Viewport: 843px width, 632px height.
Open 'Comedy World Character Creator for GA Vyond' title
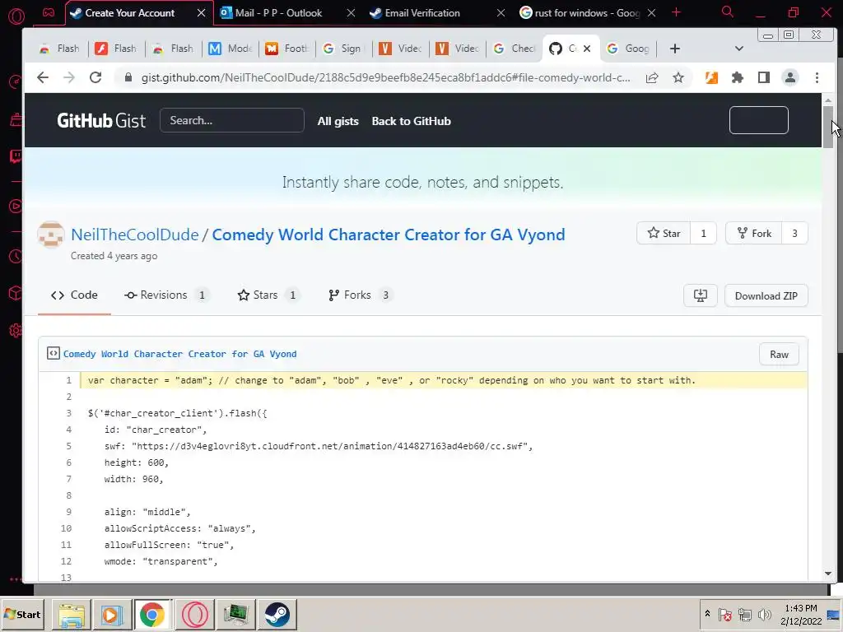click(x=389, y=235)
